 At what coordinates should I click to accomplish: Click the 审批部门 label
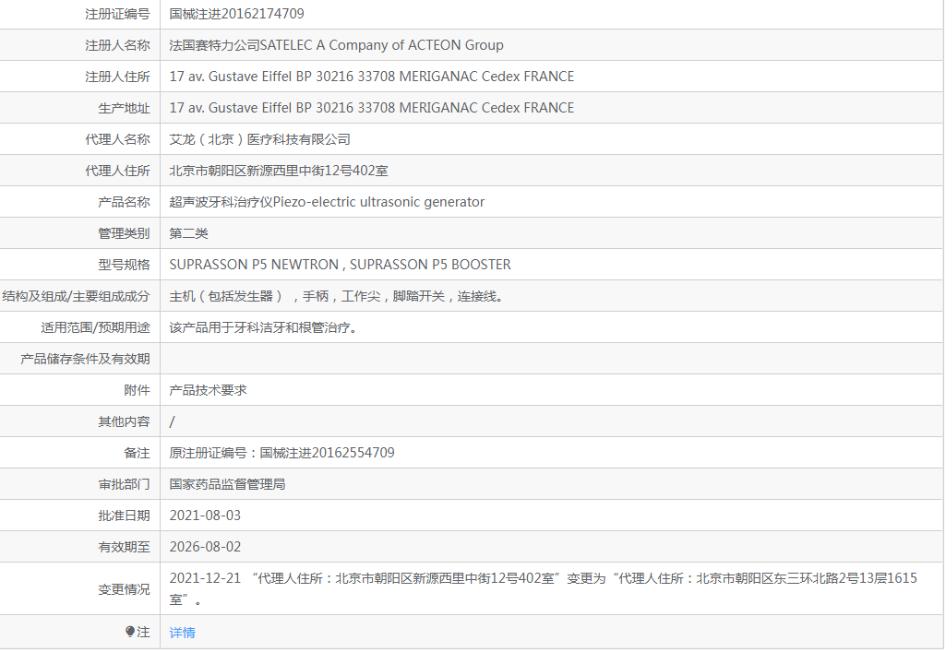tap(124, 484)
